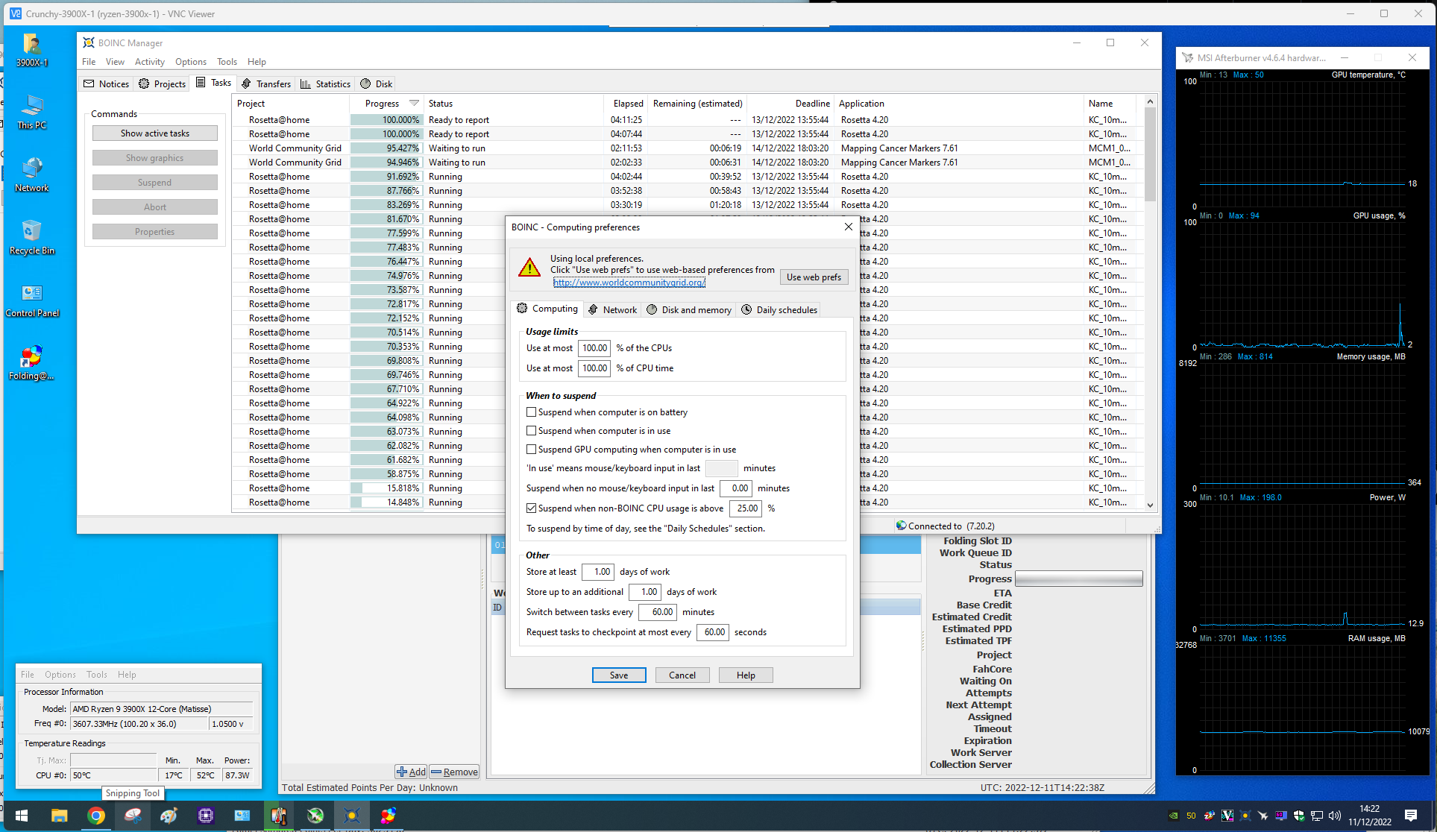Viewport: 1437px width, 832px height.
Task: Open BOINC Manager View menu
Action: click(115, 62)
